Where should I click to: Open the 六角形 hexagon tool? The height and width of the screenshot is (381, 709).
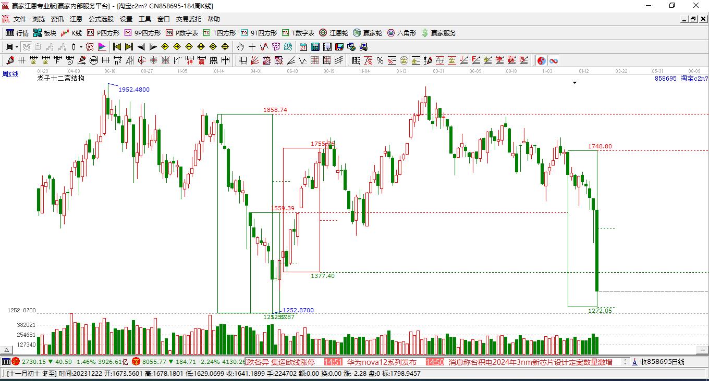pyautogui.click(x=401, y=33)
